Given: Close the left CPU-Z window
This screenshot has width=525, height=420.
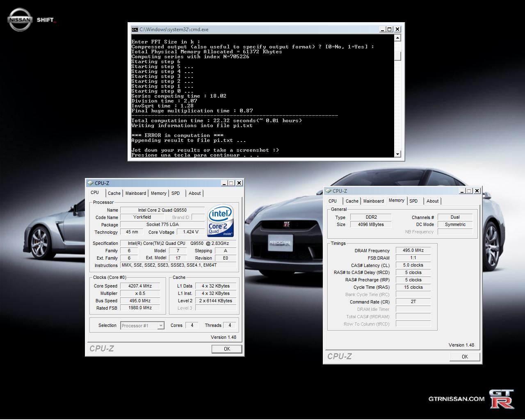Looking at the screenshot, I should (x=239, y=183).
